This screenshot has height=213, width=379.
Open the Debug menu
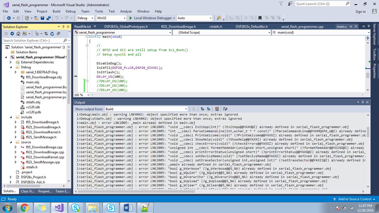coord(71,11)
